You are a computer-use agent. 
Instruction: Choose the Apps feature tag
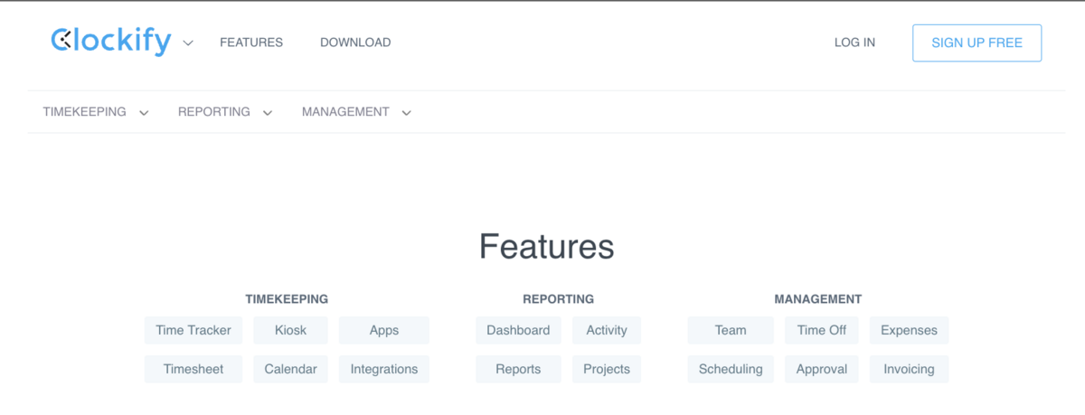point(384,330)
